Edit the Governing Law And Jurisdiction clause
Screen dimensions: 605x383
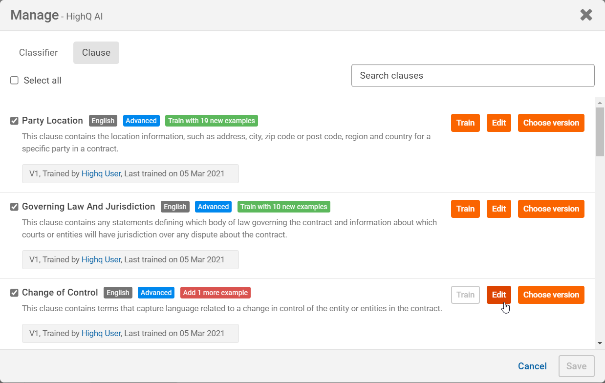click(498, 209)
